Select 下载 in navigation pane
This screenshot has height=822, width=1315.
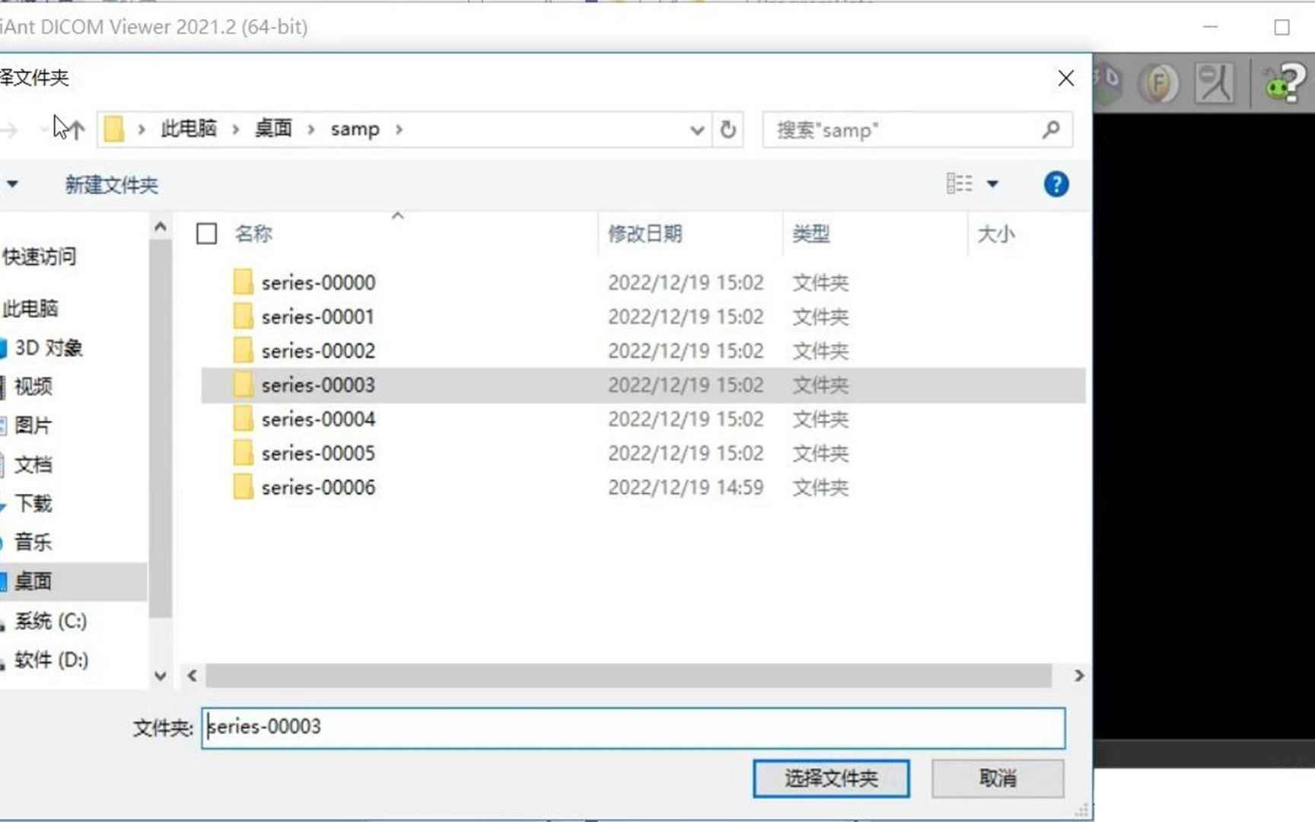[x=33, y=503]
